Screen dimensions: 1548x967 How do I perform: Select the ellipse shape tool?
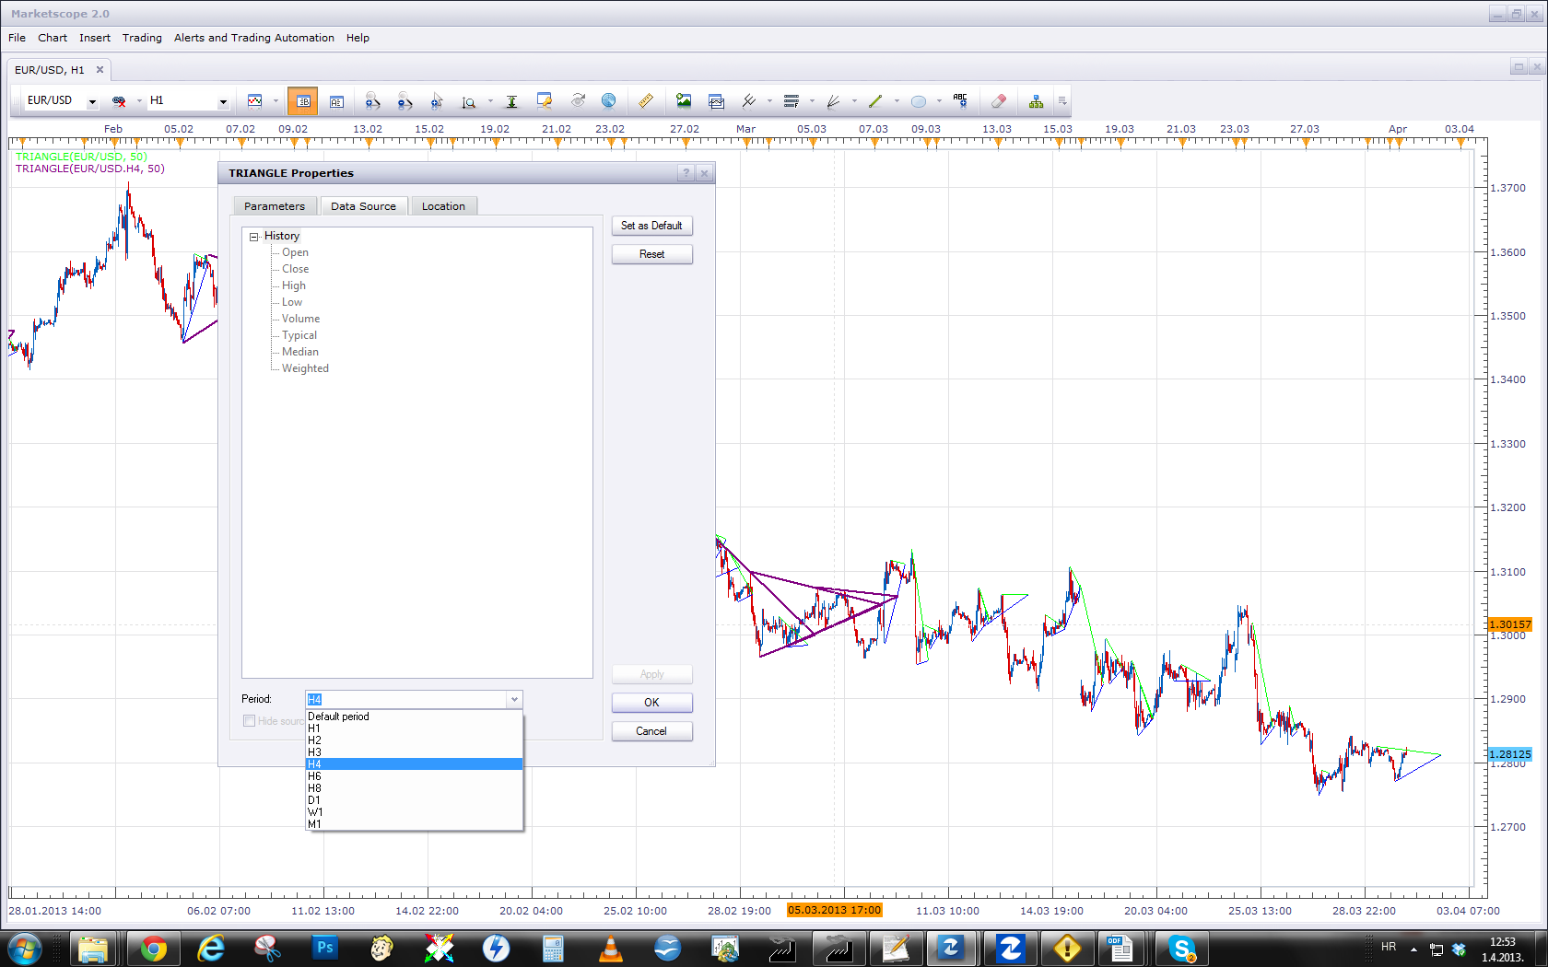pyautogui.click(x=919, y=101)
